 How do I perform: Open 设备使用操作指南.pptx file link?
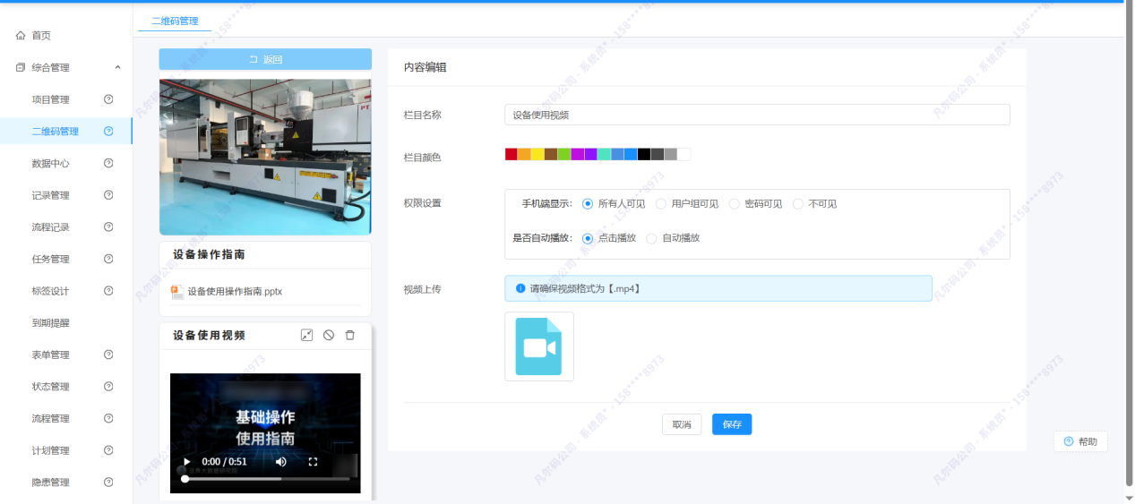pos(235,291)
